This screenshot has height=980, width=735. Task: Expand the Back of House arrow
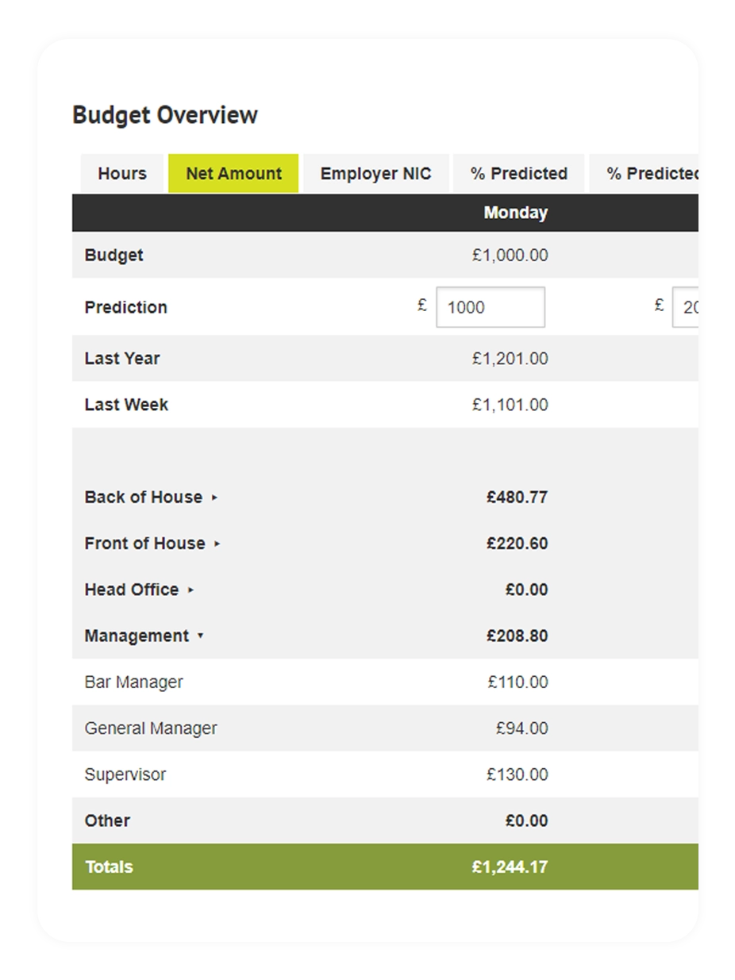tap(214, 498)
